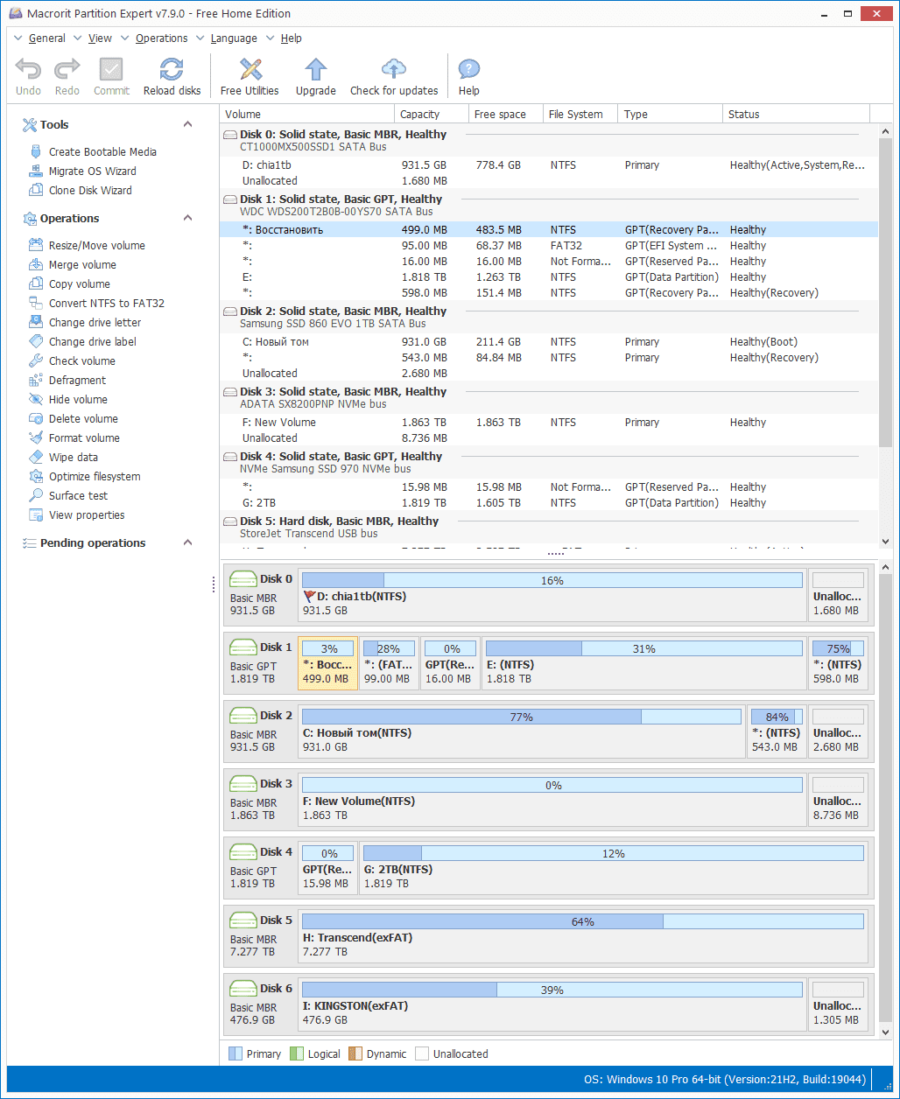This screenshot has height=1099, width=900.
Task: Collapse the Pending operations section
Action: pos(187,542)
